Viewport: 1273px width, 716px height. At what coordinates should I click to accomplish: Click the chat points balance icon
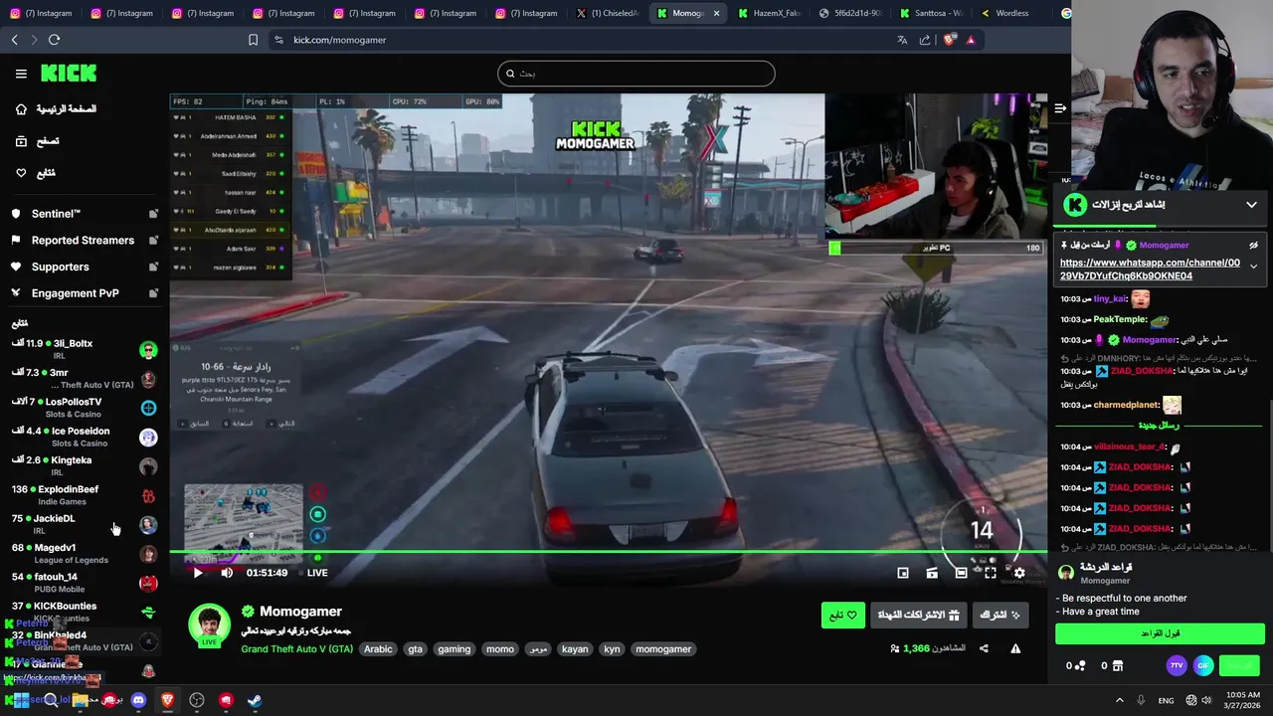point(1080,666)
